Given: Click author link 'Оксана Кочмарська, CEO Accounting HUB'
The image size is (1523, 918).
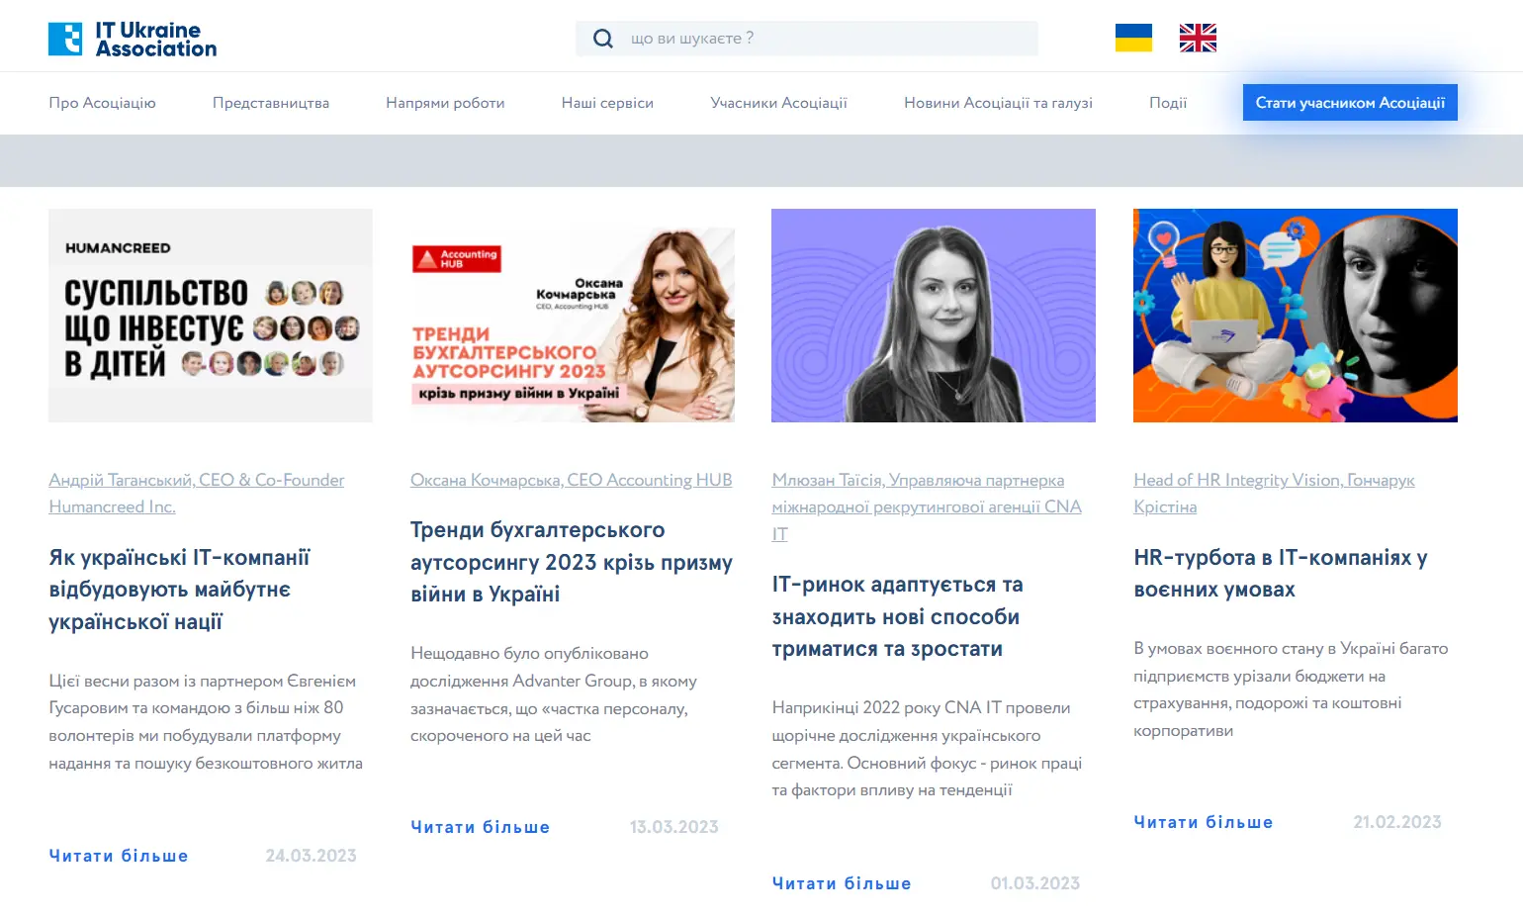Looking at the screenshot, I should point(572,480).
